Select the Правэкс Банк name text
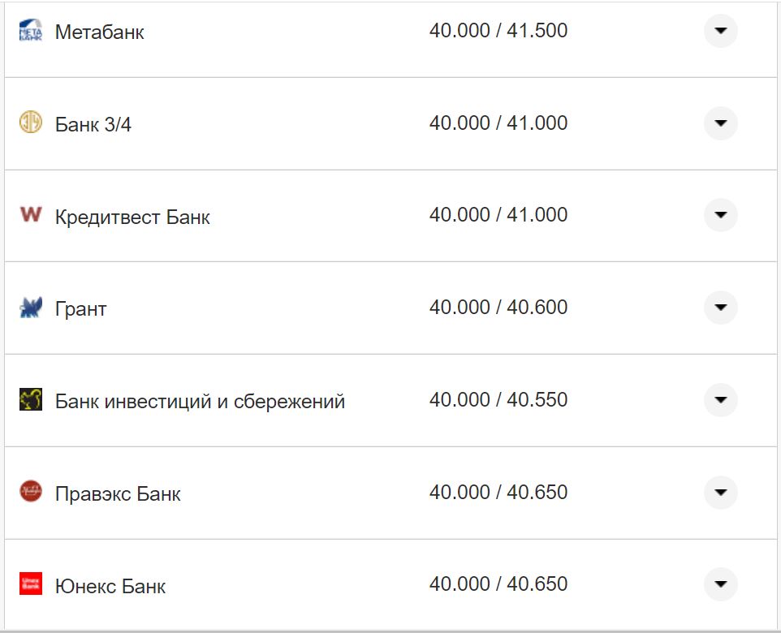781x633 pixels. tap(119, 492)
